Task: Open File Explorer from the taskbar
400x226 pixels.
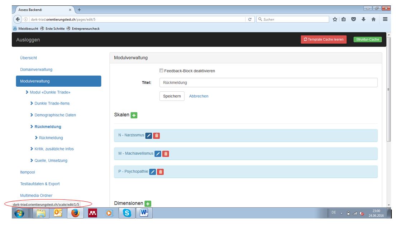Action: tap(41, 213)
